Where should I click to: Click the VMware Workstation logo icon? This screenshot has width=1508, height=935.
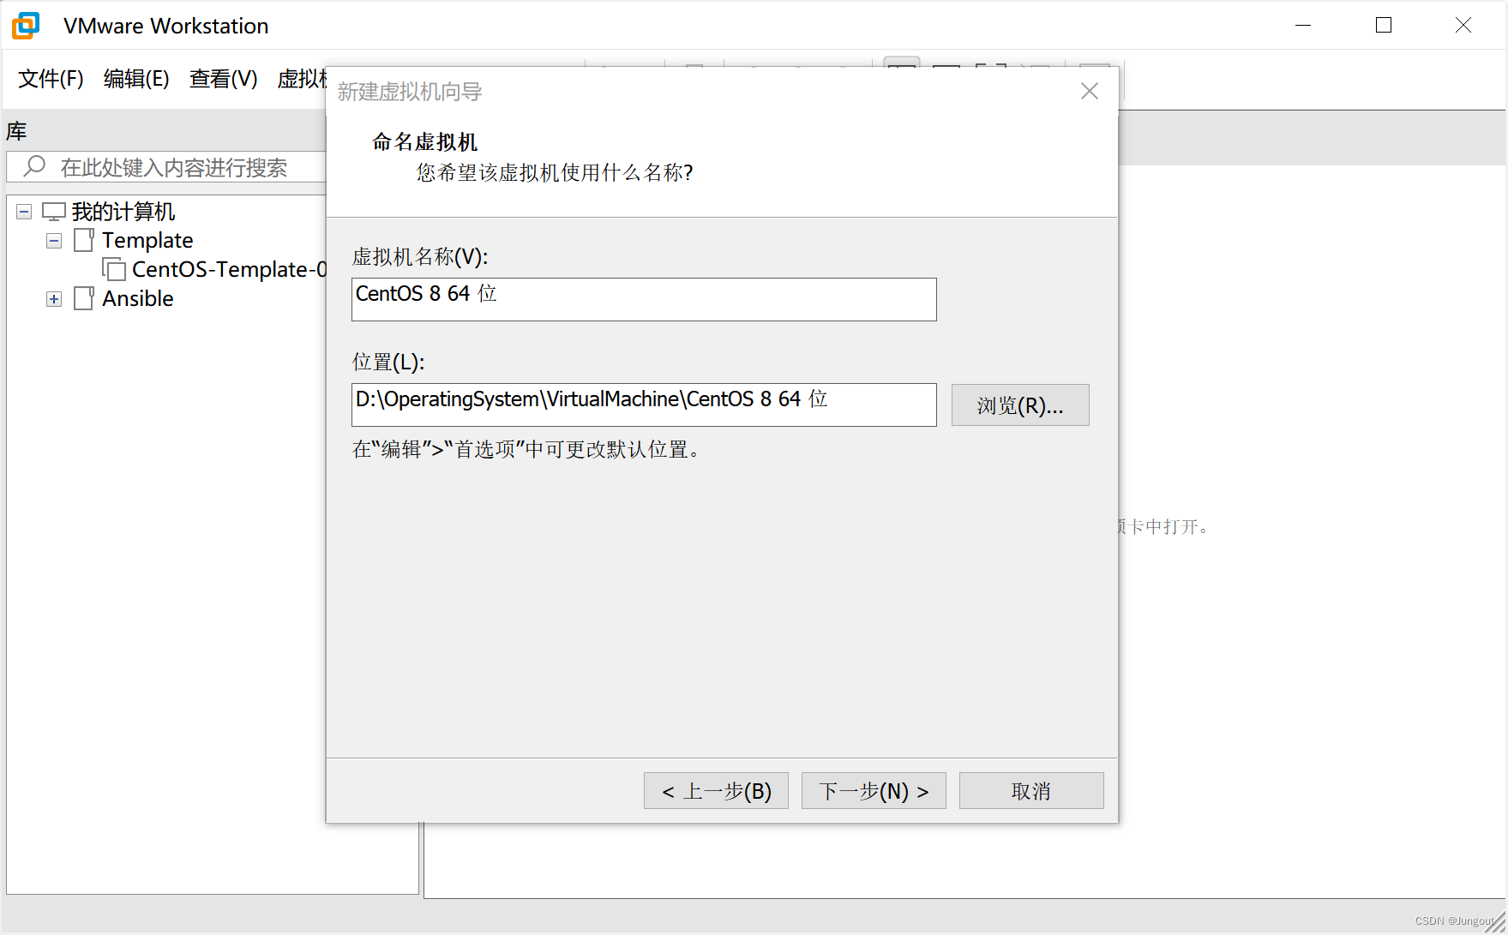[26, 26]
